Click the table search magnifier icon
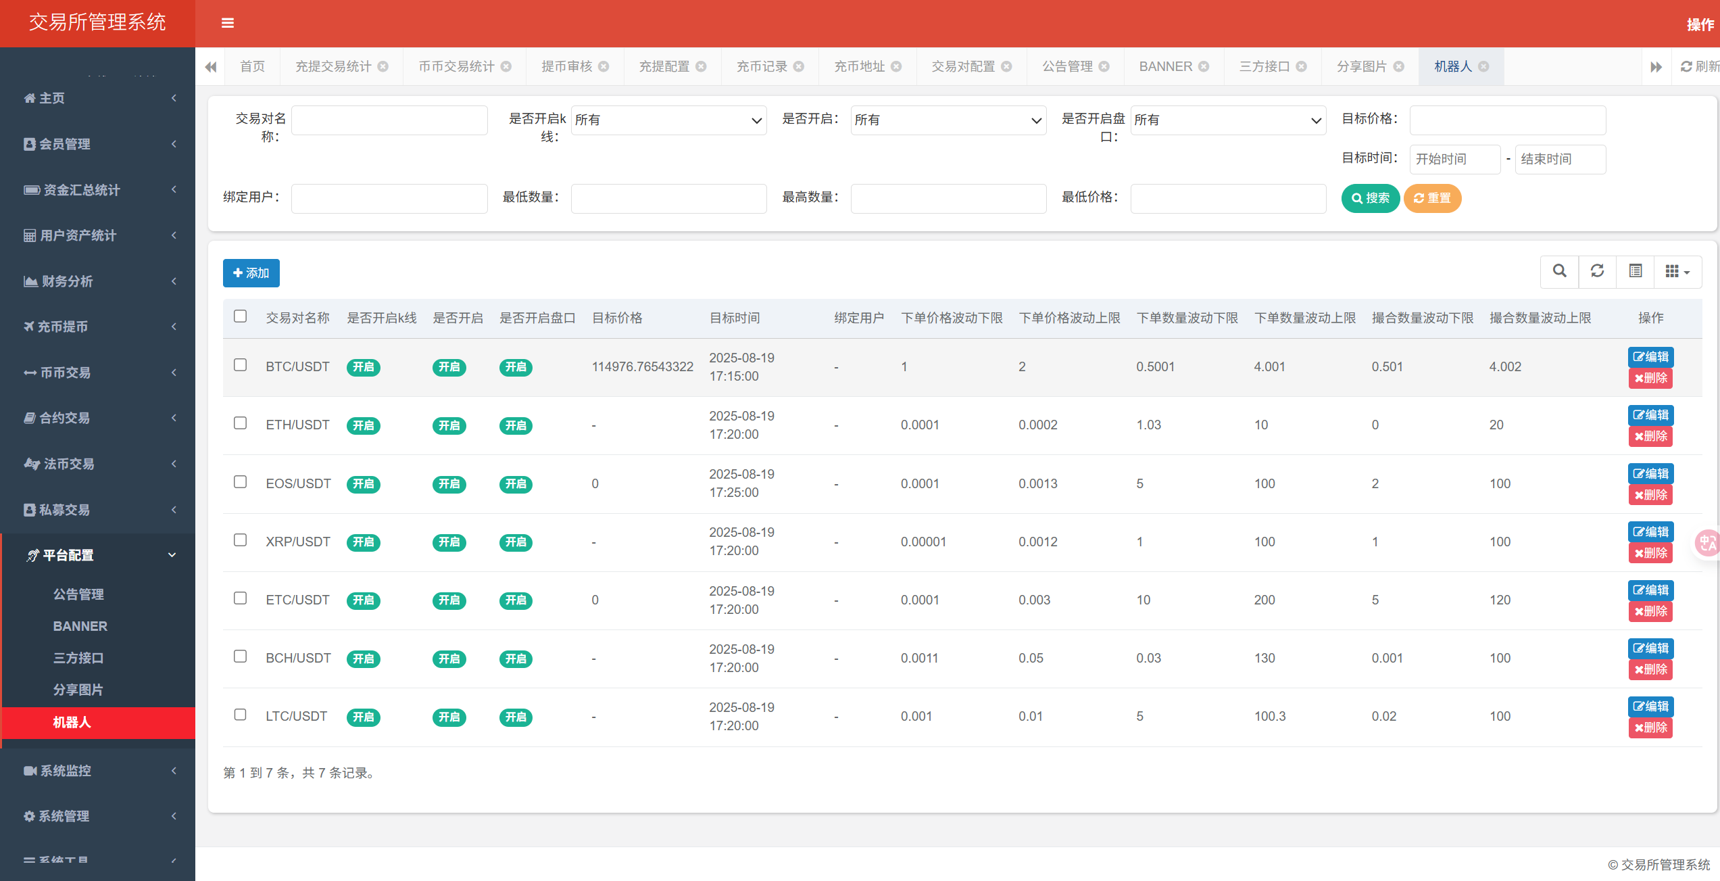The width and height of the screenshot is (1720, 881). pos(1560,272)
